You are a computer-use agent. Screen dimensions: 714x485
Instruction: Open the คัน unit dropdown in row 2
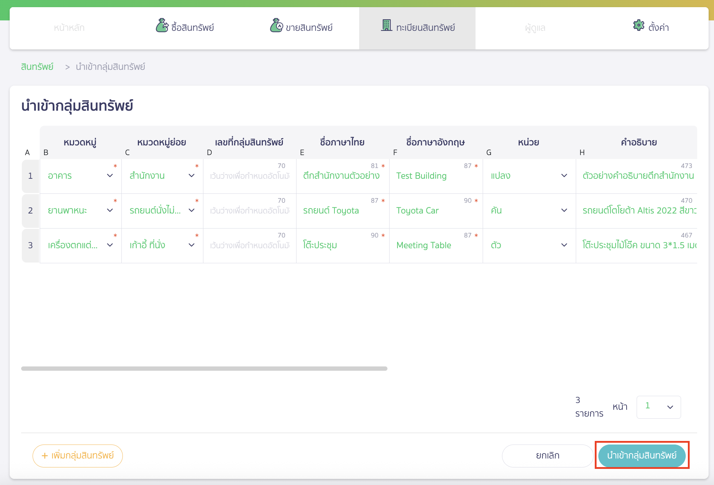(x=564, y=211)
